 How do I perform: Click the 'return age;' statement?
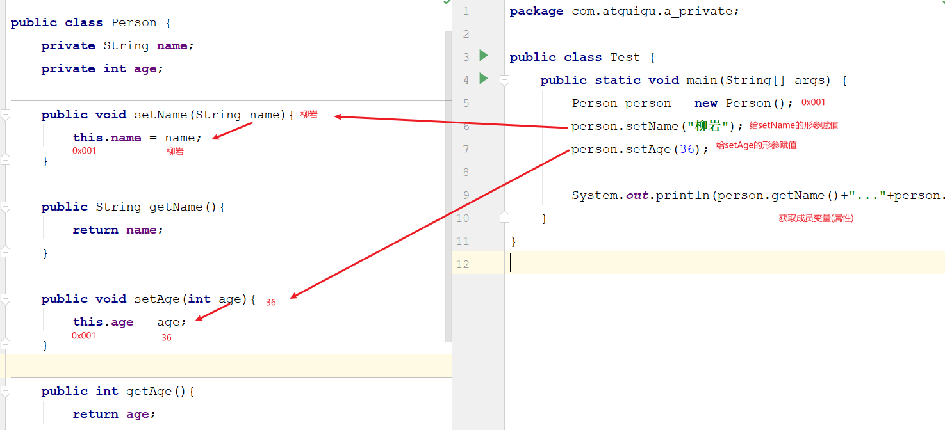click(114, 414)
